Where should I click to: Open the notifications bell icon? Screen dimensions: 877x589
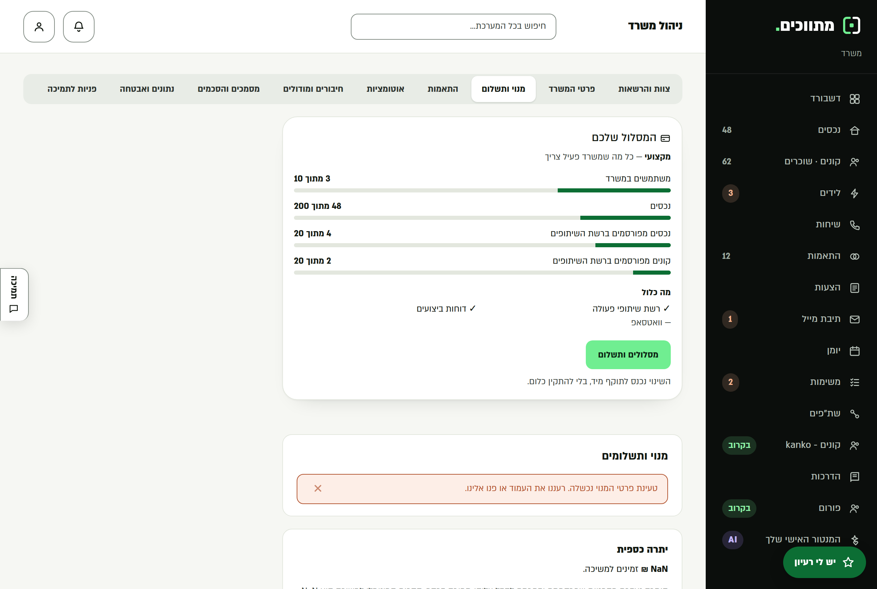(x=78, y=27)
